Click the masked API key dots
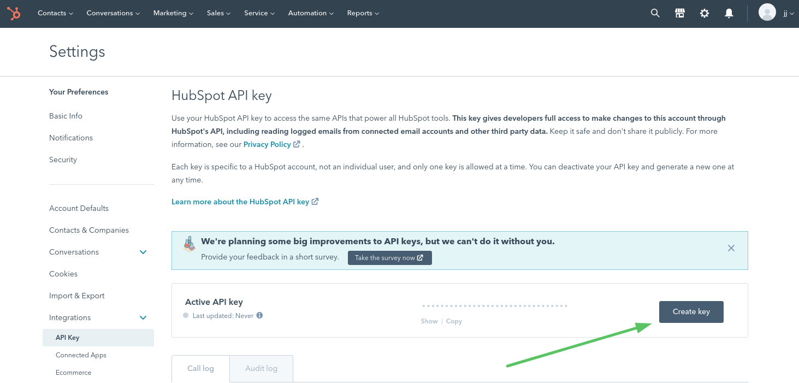Viewport: 799px width, 383px height. pyautogui.click(x=495, y=306)
